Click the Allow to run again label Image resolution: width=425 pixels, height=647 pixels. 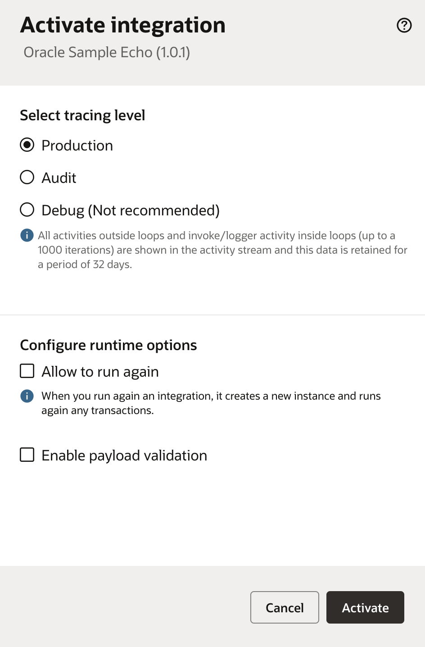tap(100, 372)
